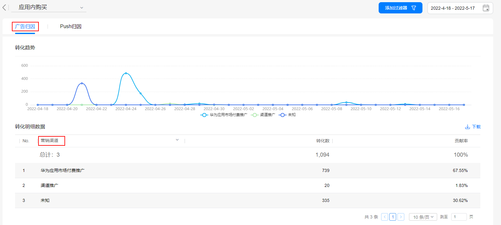Expand the 营销渠道 column dropdown arrow

(177, 140)
